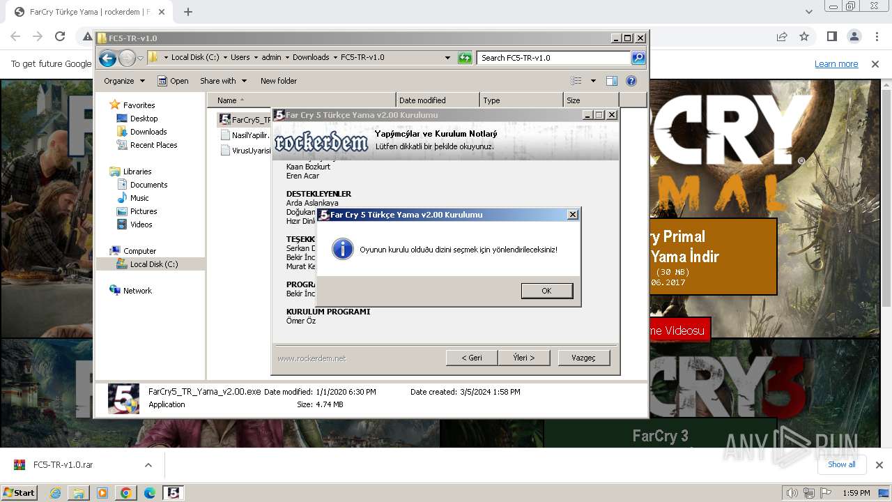The height and width of the screenshot is (502, 892).
Task: Click Vazgeç cancel button in the installer
Action: (x=584, y=358)
